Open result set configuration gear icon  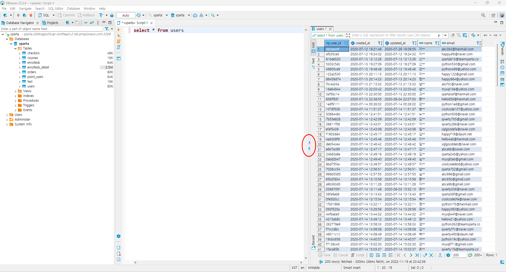click(x=448, y=255)
